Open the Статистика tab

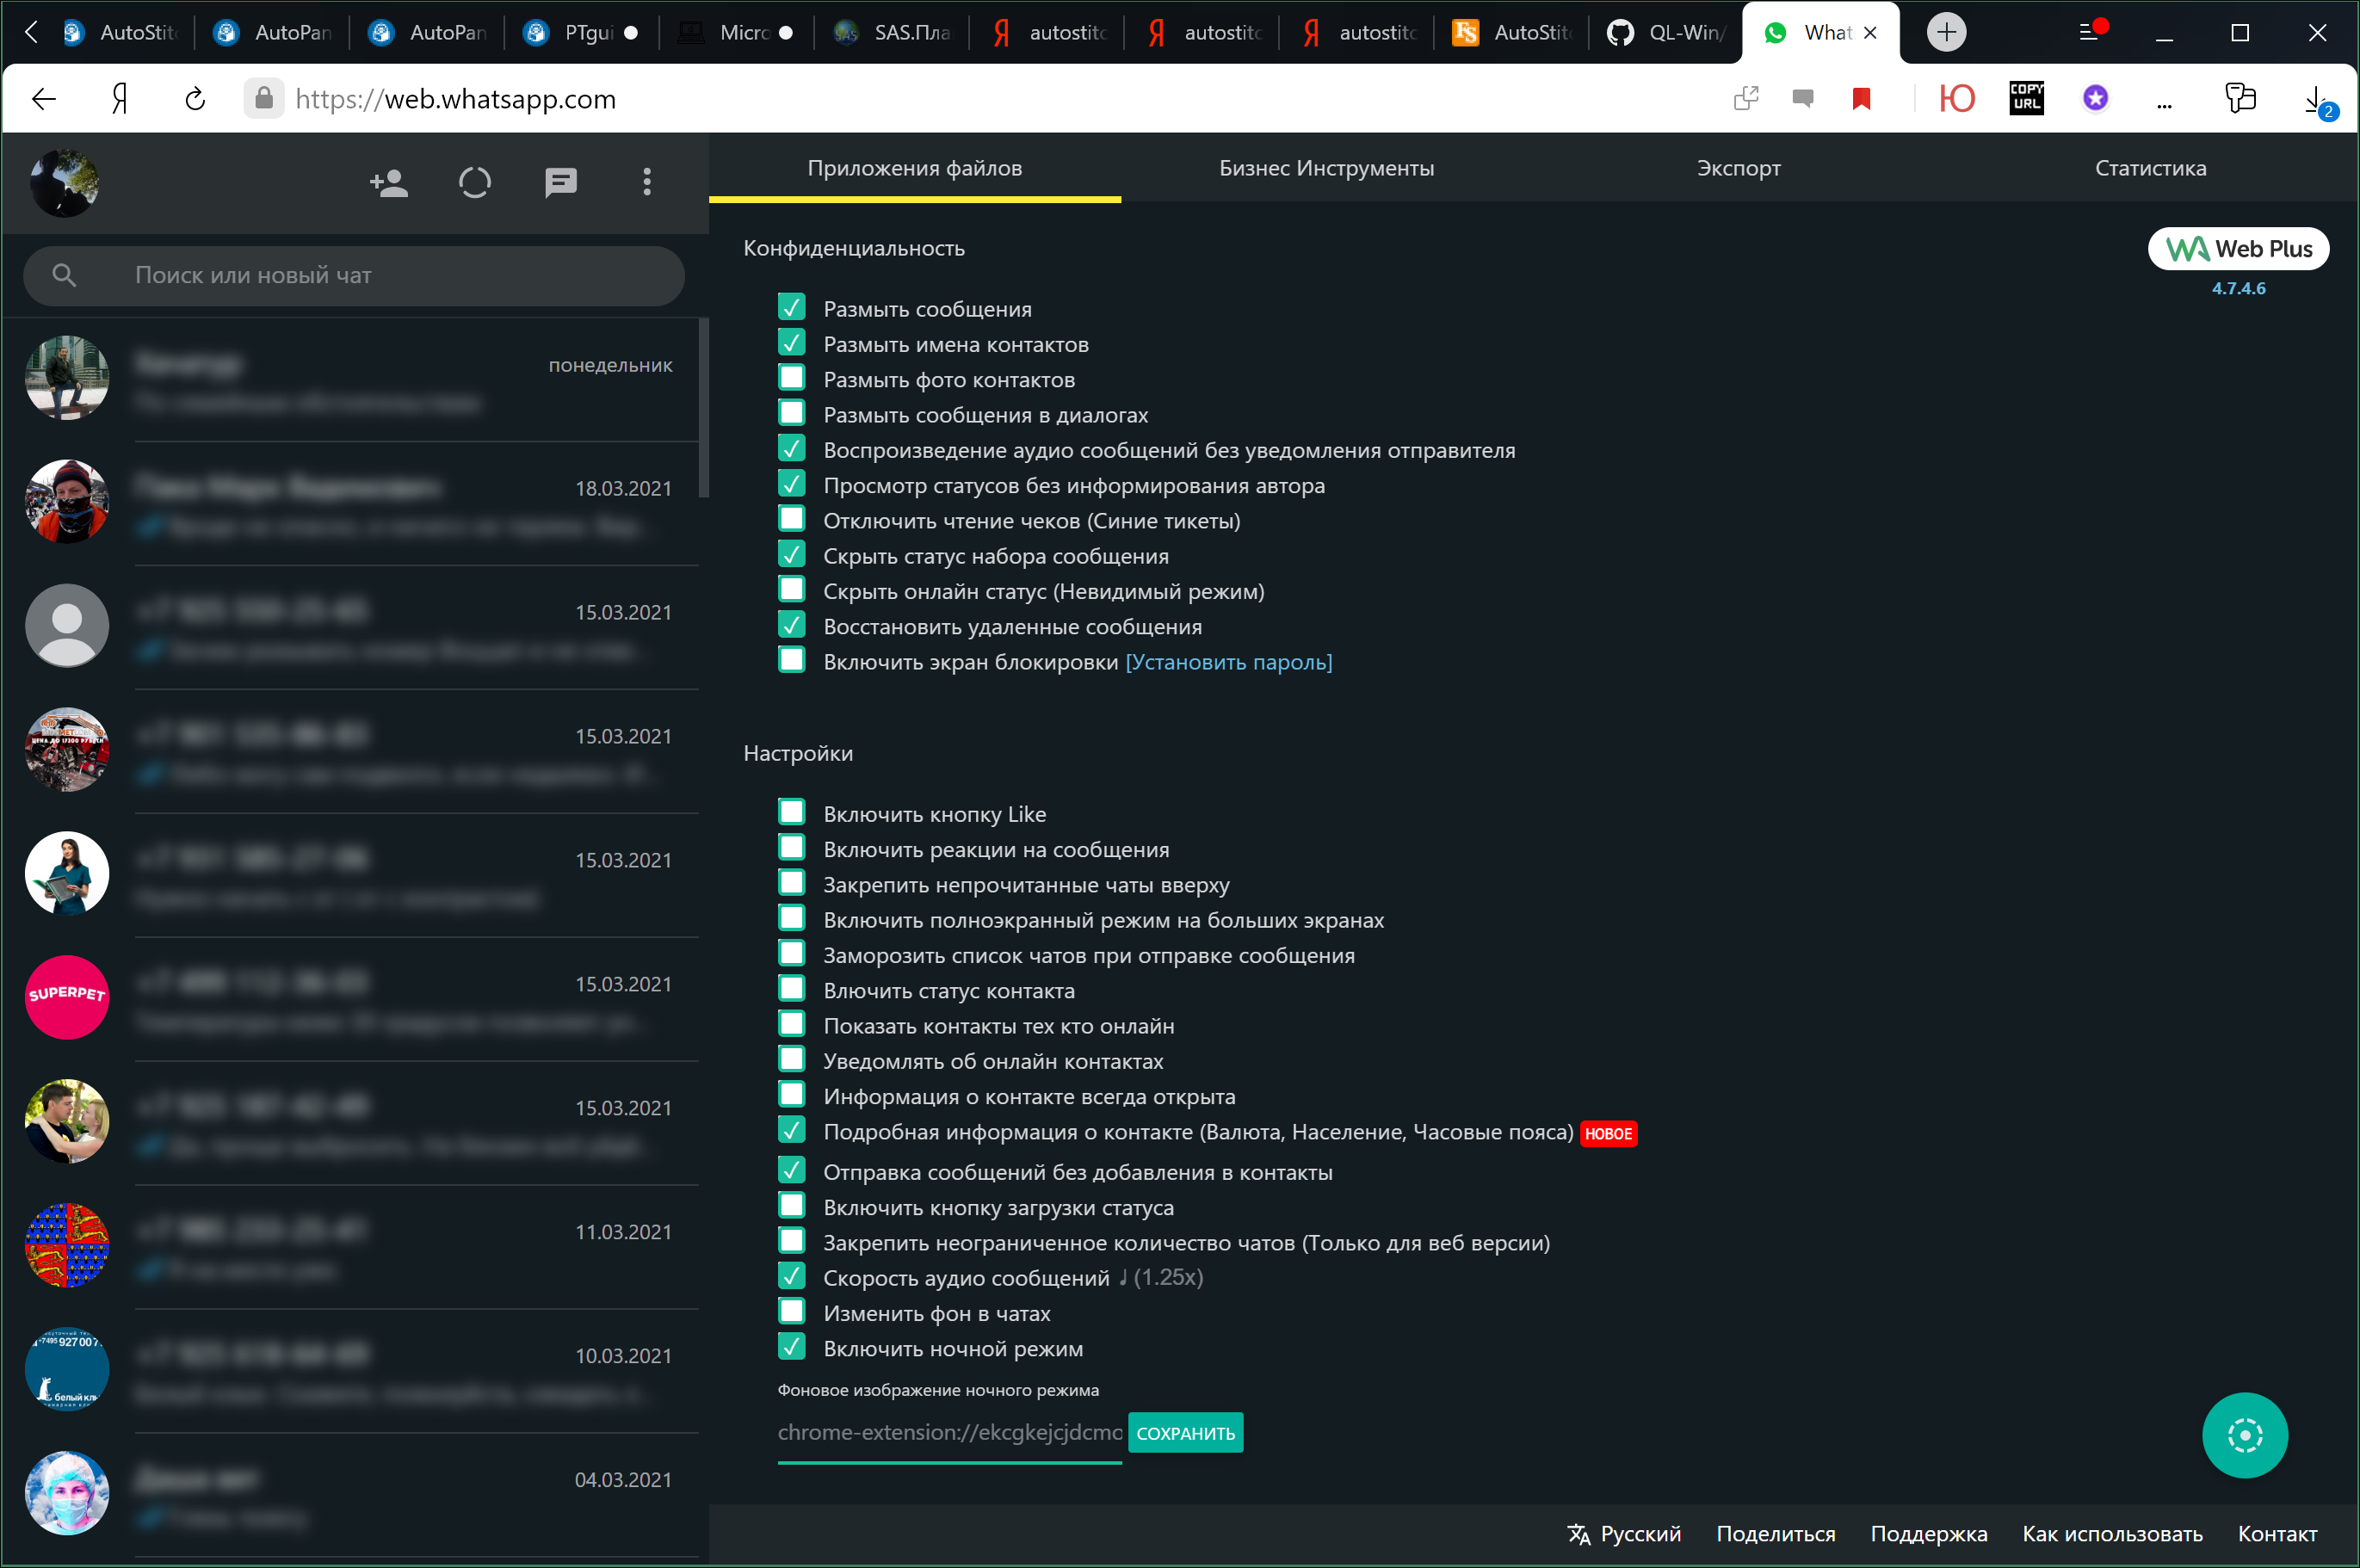point(2151,168)
